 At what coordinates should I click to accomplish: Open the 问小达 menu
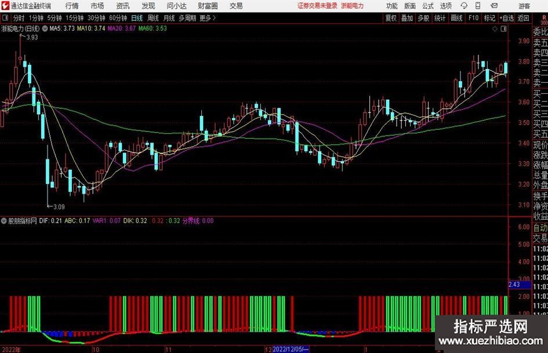tap(177, 6)
